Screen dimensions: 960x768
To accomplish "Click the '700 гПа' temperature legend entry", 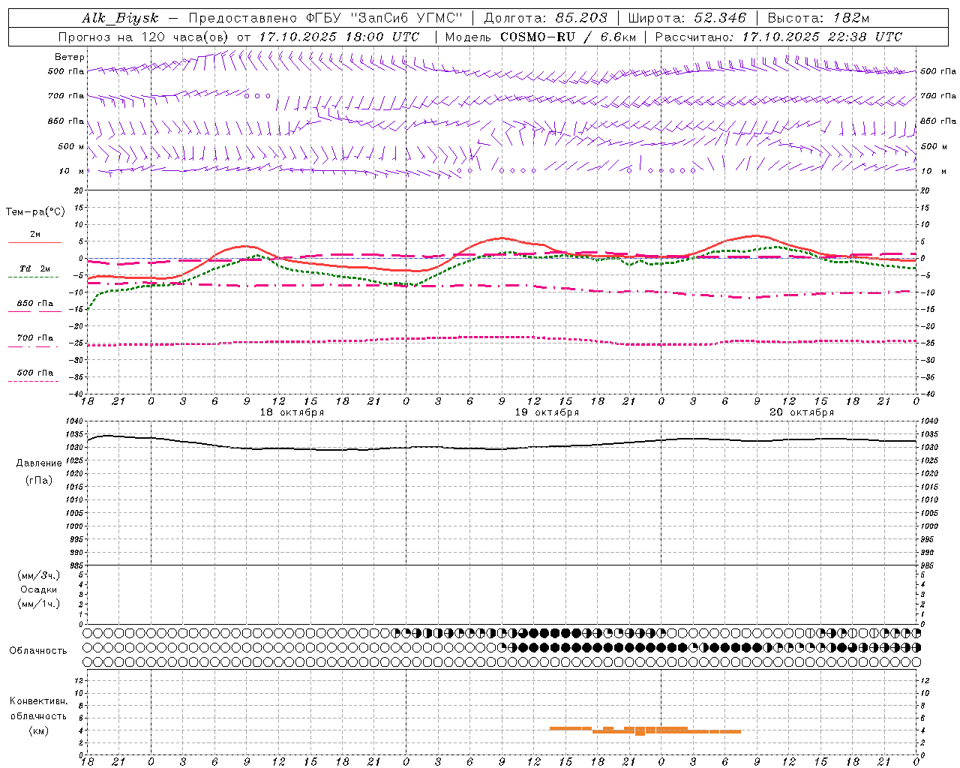I will pyautogui.click(x=35, y=338).
